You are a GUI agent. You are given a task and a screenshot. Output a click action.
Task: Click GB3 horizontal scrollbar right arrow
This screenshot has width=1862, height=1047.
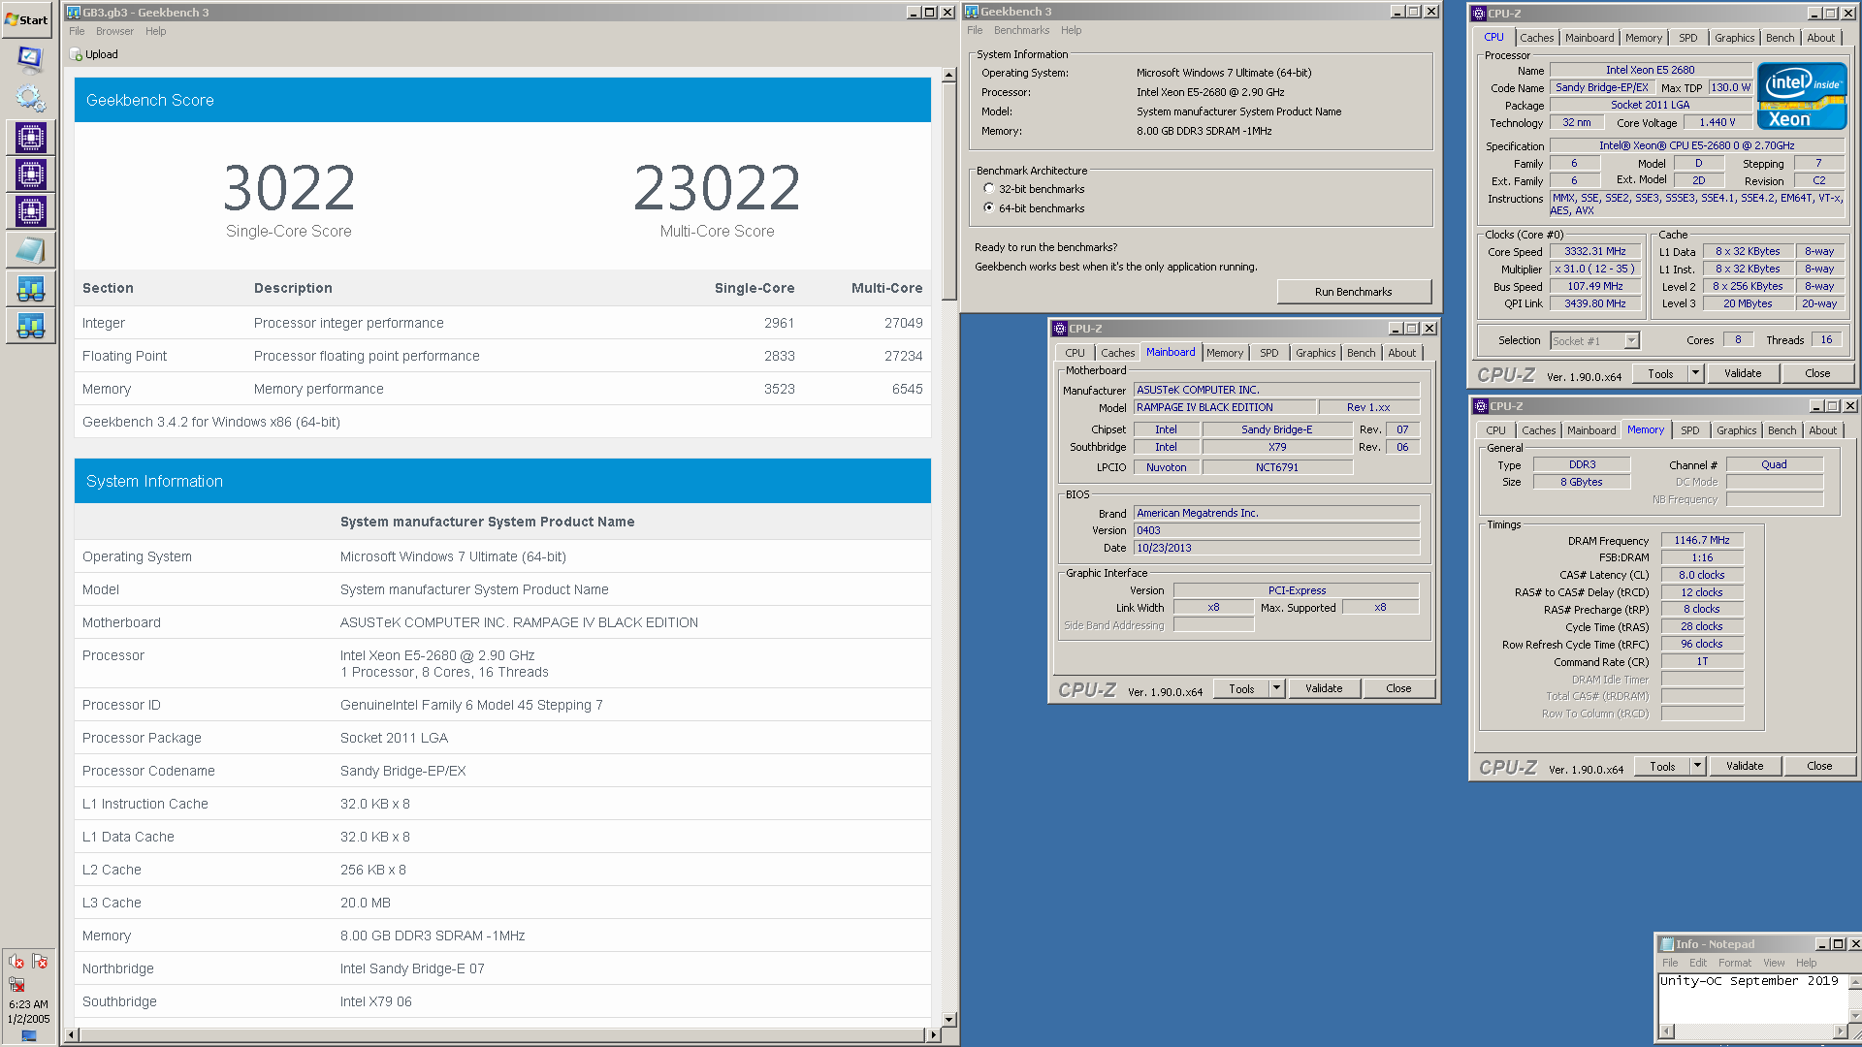point(933,1035)
